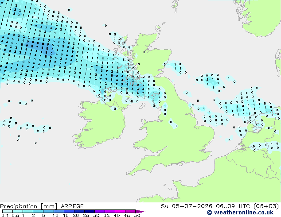Click the '06..09 UTC' time range text

pyautogui.click(x=234, y=206)
